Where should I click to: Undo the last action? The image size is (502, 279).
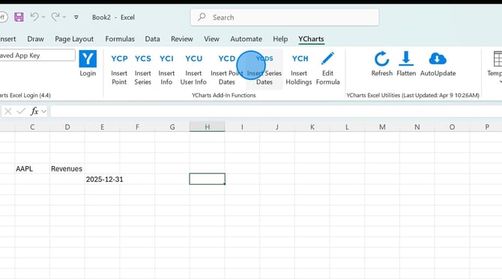tap(34, 17)
